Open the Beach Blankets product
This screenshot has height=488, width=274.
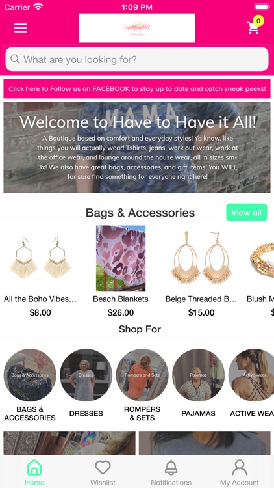tap(121, 271)
